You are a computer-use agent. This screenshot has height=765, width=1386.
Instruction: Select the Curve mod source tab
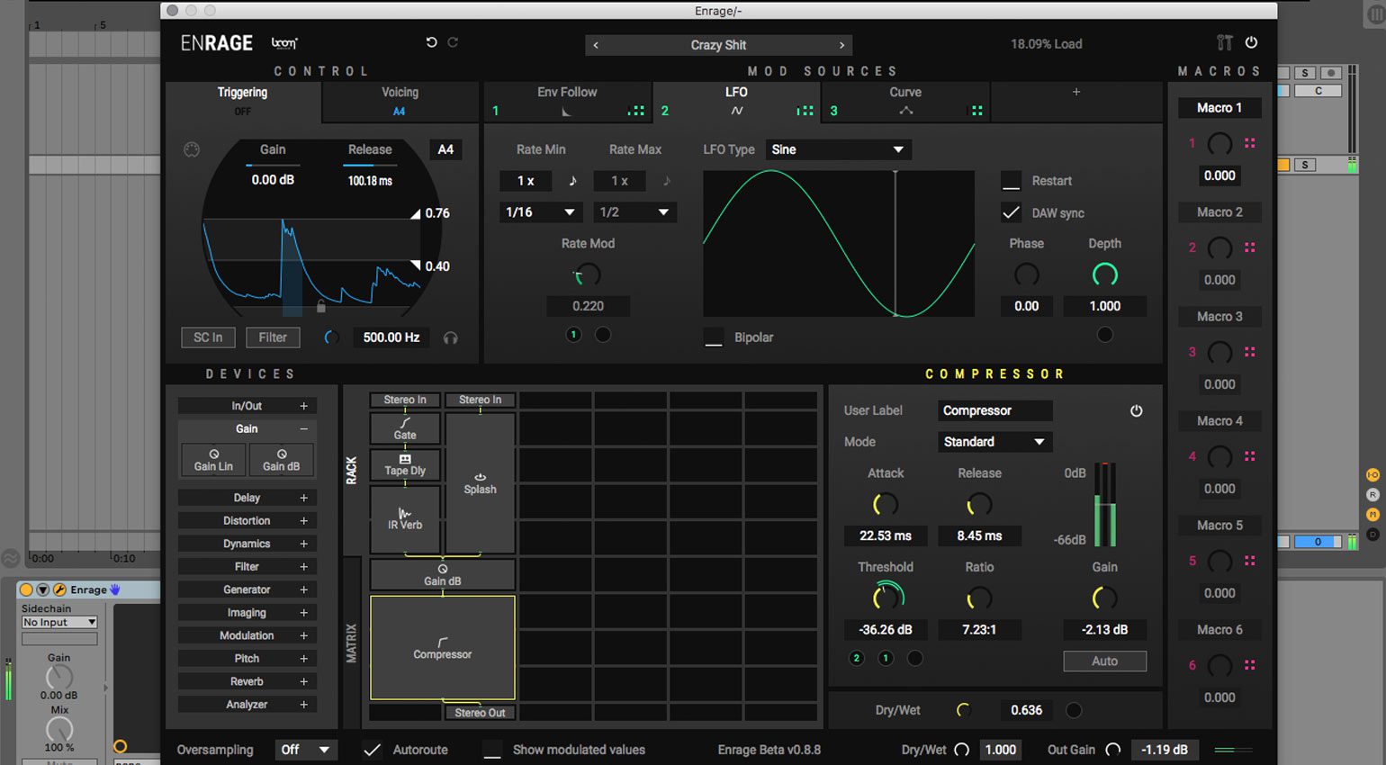tap(905, 101)
